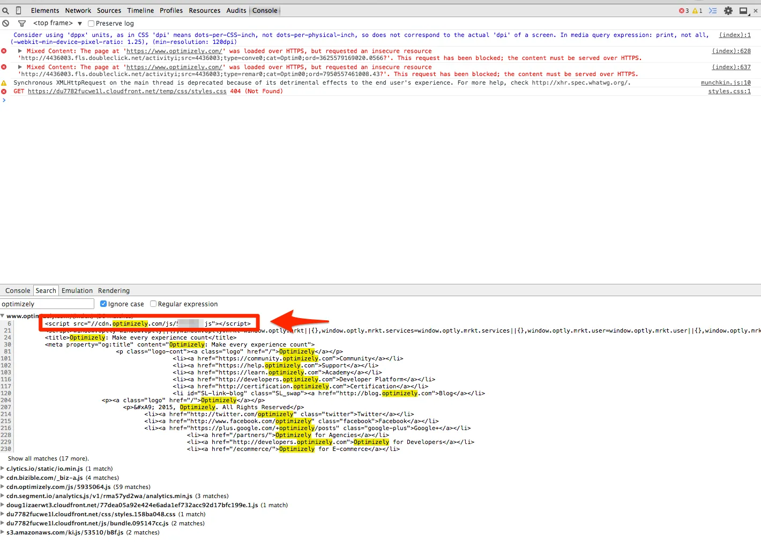
Task: Collapse the www.optimizely.com search results
Action: [x=3, y=316]
